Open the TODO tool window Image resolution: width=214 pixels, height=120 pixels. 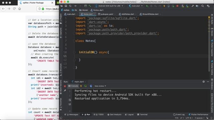click(x=99, y=115)
